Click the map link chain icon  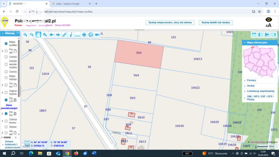click(64, 35)
